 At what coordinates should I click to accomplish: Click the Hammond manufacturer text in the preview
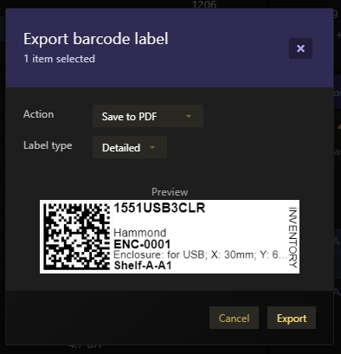[x=140, y=233]
